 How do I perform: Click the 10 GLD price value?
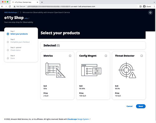[x=118, y=96]
